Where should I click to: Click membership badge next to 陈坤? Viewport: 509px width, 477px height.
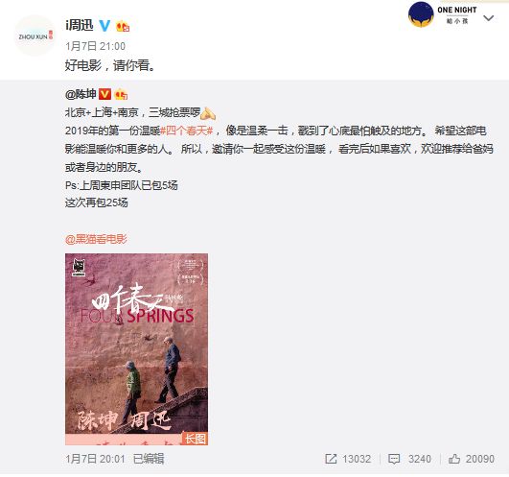tap(121, 94)
